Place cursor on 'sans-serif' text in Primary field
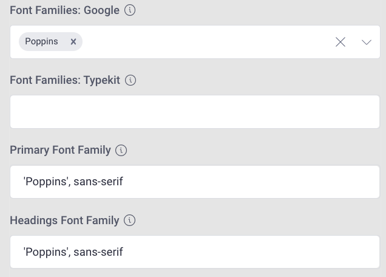The image size is (386, 277). (x=98, y=182)
